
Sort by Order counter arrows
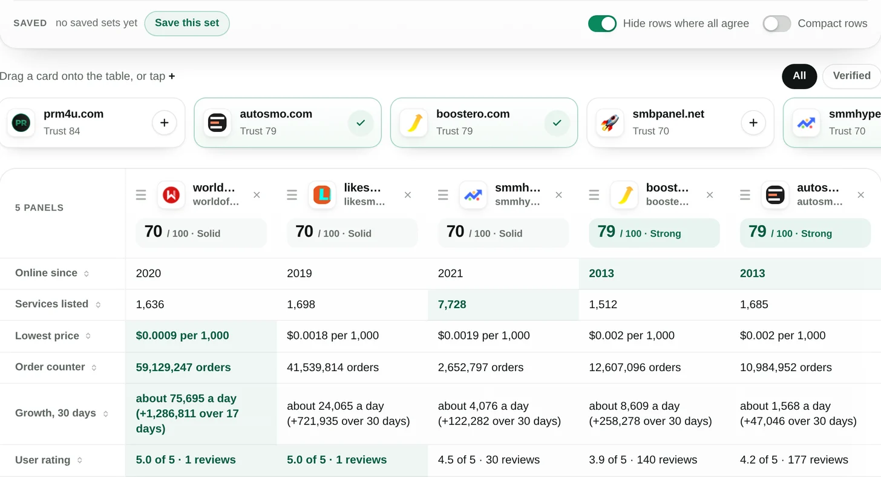(94, 367)
